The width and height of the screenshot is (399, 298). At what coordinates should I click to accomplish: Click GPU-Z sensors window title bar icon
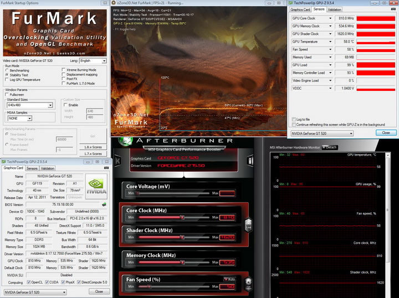pyautogui.click(x=290, y=3)
